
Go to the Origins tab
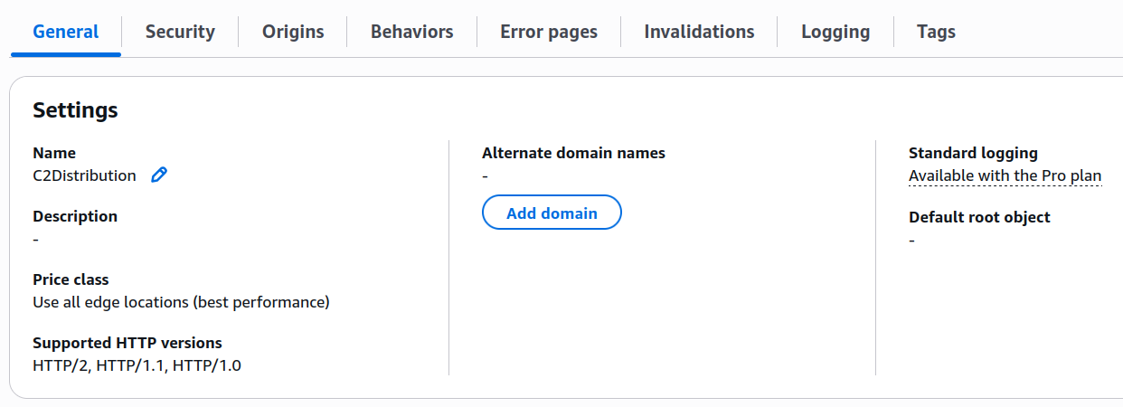click(x=293, y=32)
